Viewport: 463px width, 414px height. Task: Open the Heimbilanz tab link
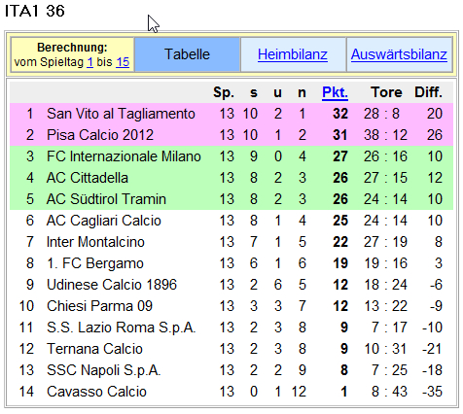pos(293,54)
